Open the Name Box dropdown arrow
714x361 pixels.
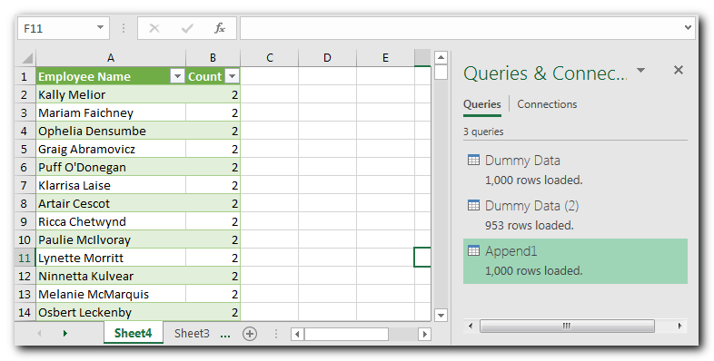click(100, 28)
